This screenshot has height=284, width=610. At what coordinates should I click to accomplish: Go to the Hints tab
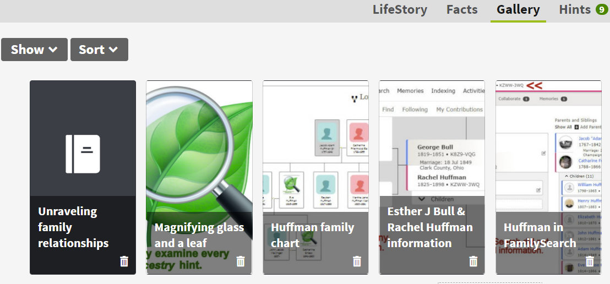(575, 9)
